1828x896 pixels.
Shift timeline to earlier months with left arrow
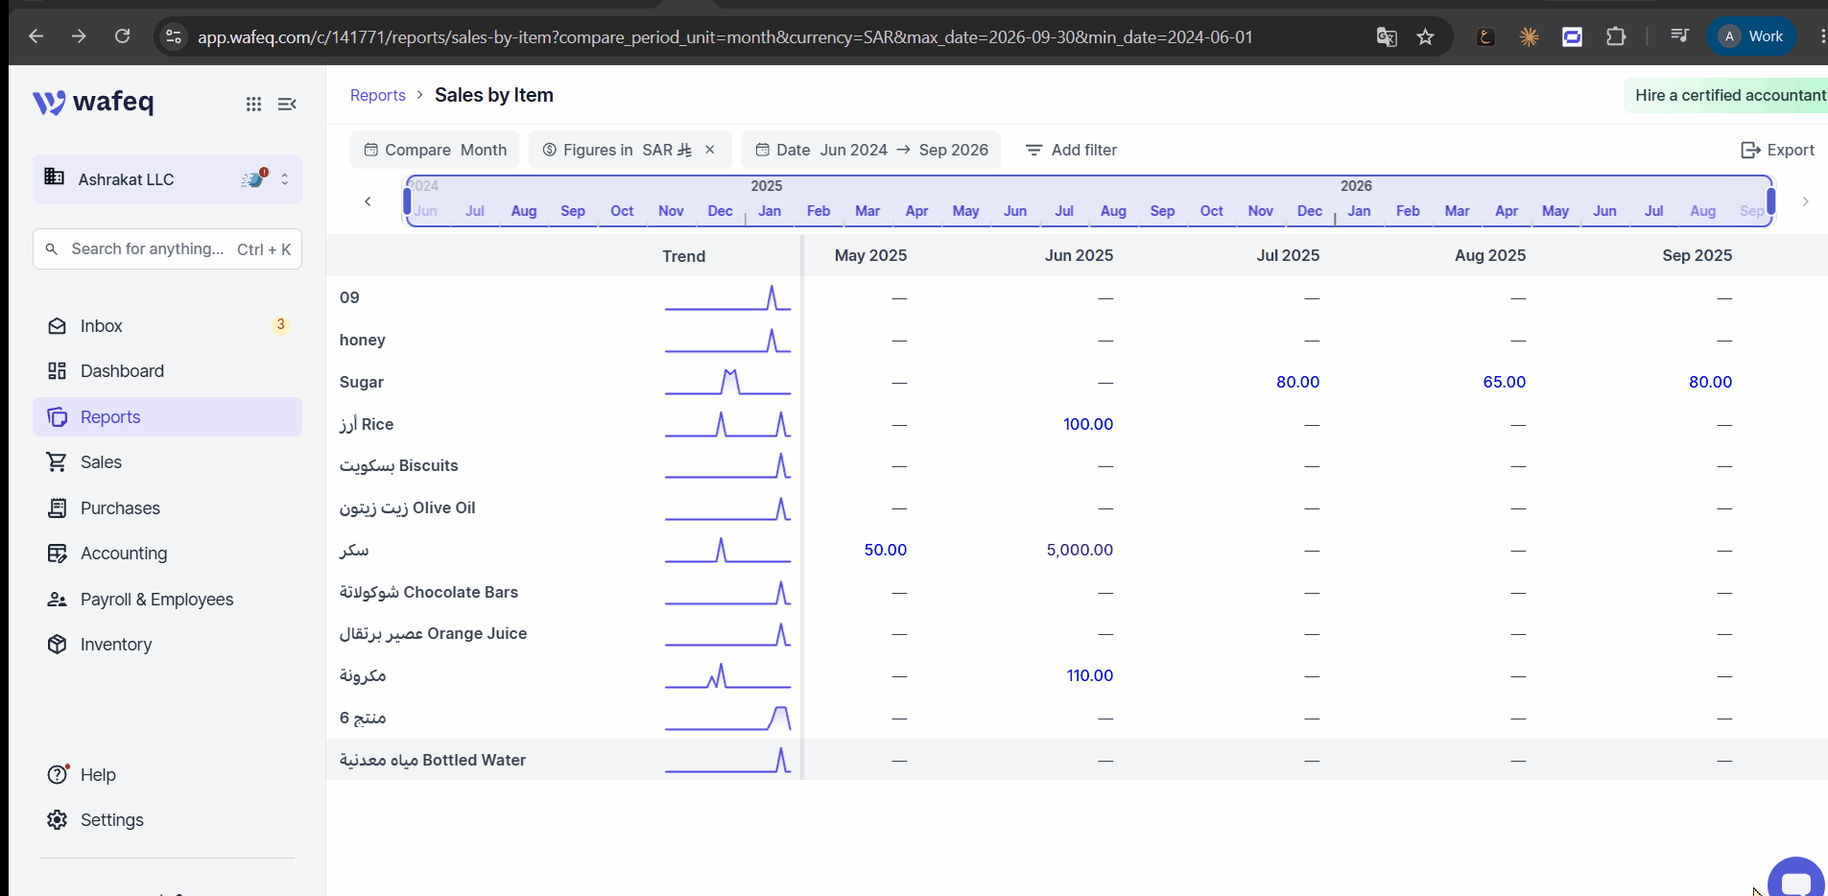pyautogui.click(x=368, y=201)
